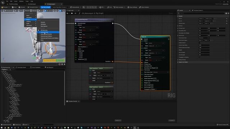Switch to Curve Container tab
This screenshot has width=230, height=129.
click(x=35, y=67)
